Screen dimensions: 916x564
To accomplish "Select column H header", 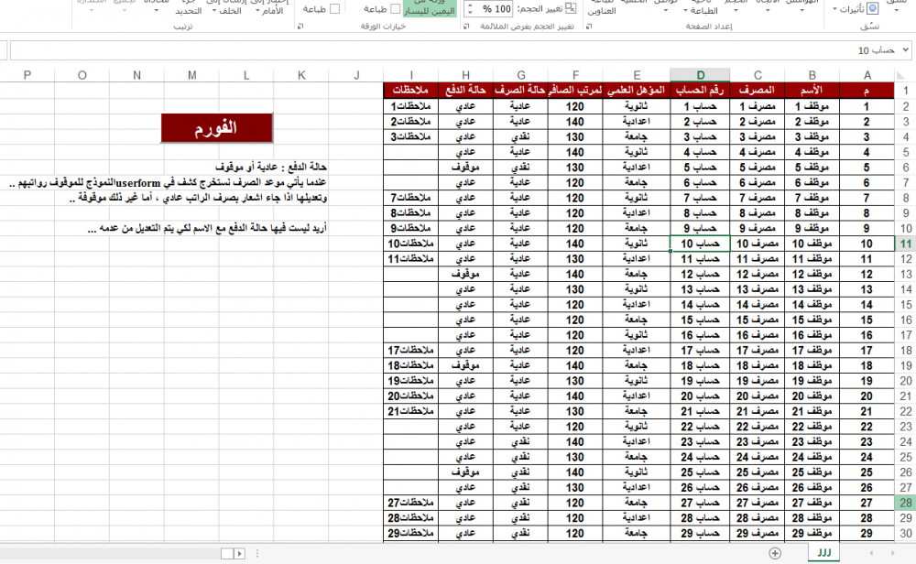I will (x=465, y=75).
